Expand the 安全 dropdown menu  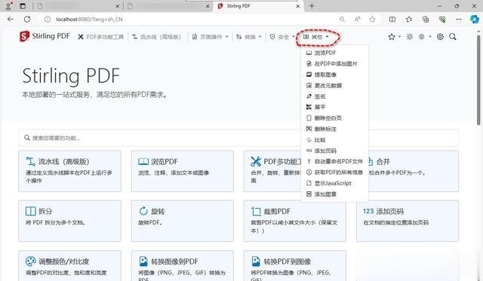[282, 37]
